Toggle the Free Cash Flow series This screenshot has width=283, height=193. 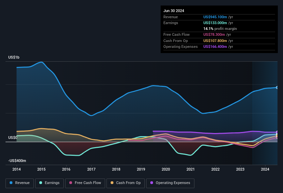[85, 183]
